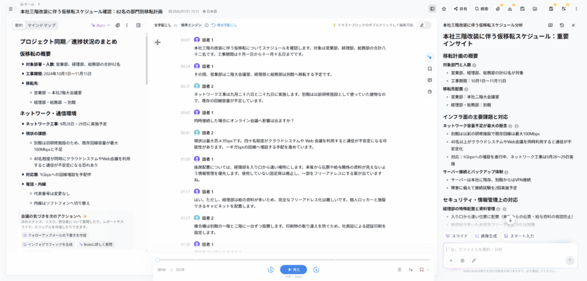Click the bookmark icon beside transcript
Screen dimensions: 587x281
click(x=429, y=69)
